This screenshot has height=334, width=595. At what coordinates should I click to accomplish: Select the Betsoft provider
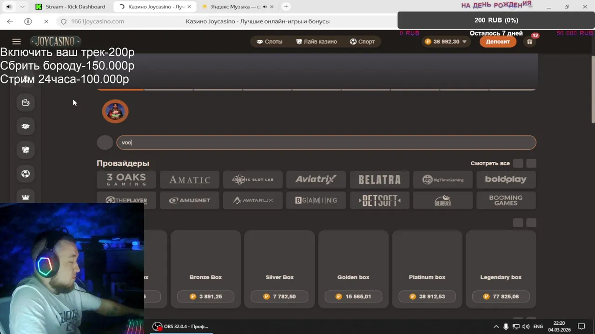click(380, 200)
